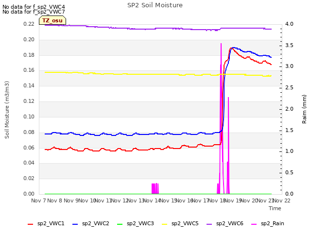Click the Soil Moisture (m3/m3) axis label
311x233 pixels.
pyautogui.click(x=7, y=110)
